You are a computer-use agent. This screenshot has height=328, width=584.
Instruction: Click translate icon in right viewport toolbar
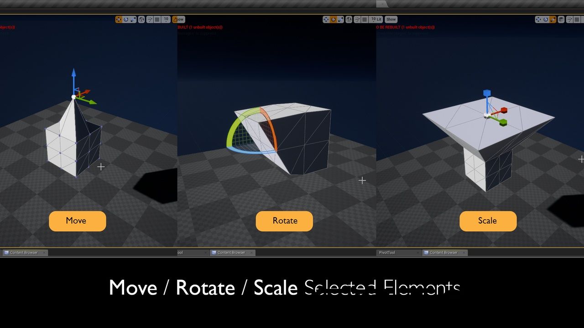coord(538,20)
